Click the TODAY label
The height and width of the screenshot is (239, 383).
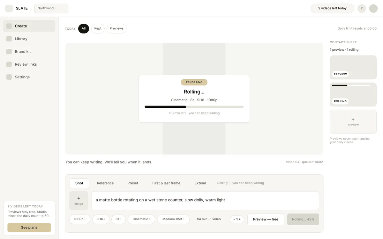coord(70,29)
